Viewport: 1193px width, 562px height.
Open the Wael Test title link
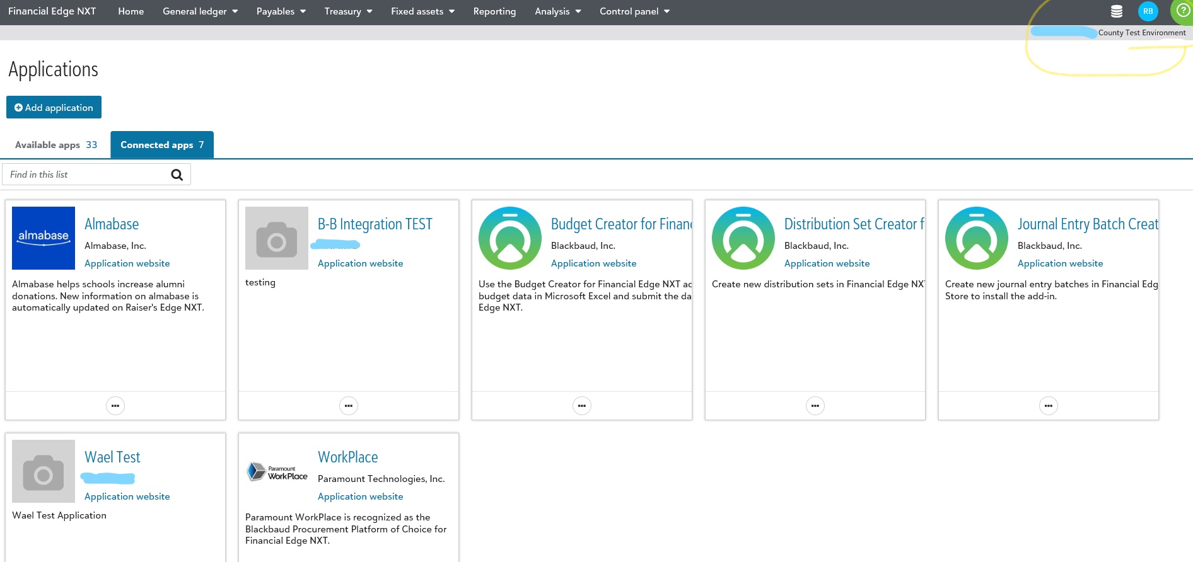coord(112,457)
